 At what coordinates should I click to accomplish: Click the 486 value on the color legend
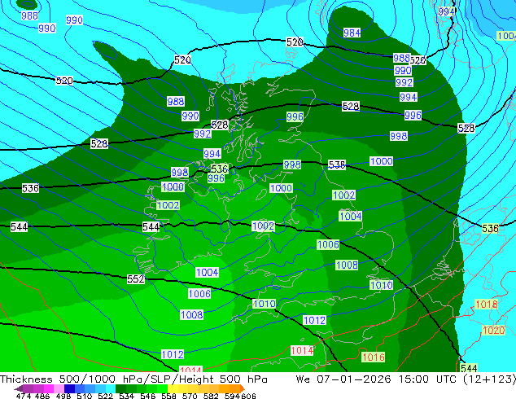(42, 396)
